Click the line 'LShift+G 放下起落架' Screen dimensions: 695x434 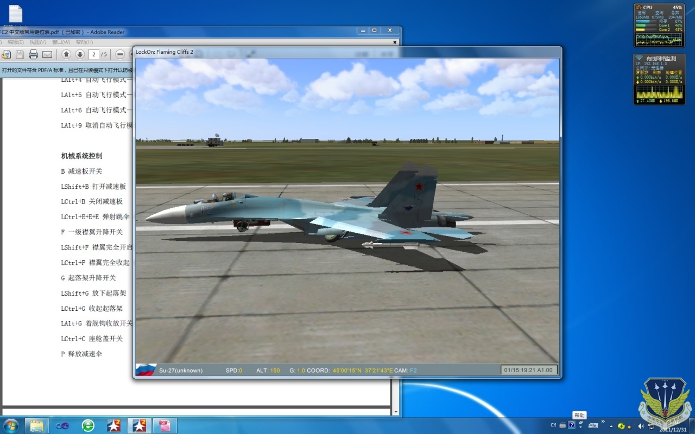pos(93,293)
